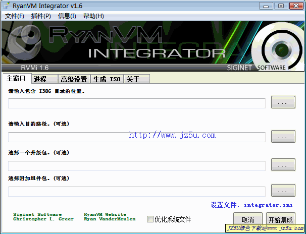Browse for an update pack 升级包
The width and height of the screenshot is (306, 234).
click(283, 165)
